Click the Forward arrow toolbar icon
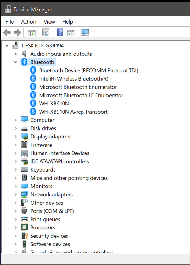This screenshot has height=265, width=190. click(17, 32)
